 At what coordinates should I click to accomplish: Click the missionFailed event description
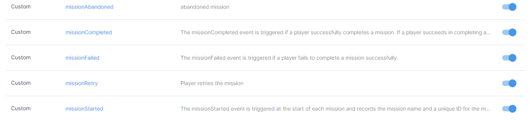(289, 58)
